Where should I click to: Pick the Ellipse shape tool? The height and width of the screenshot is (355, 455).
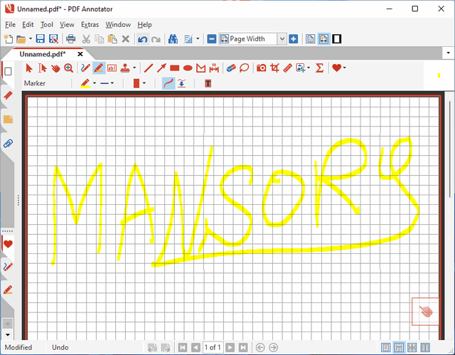click(x=188, y=68)
